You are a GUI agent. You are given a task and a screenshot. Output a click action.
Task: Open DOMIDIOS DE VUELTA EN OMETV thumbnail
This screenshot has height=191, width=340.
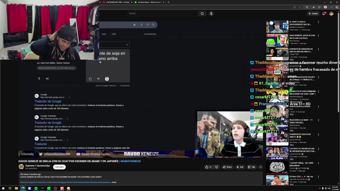point(277,139)
